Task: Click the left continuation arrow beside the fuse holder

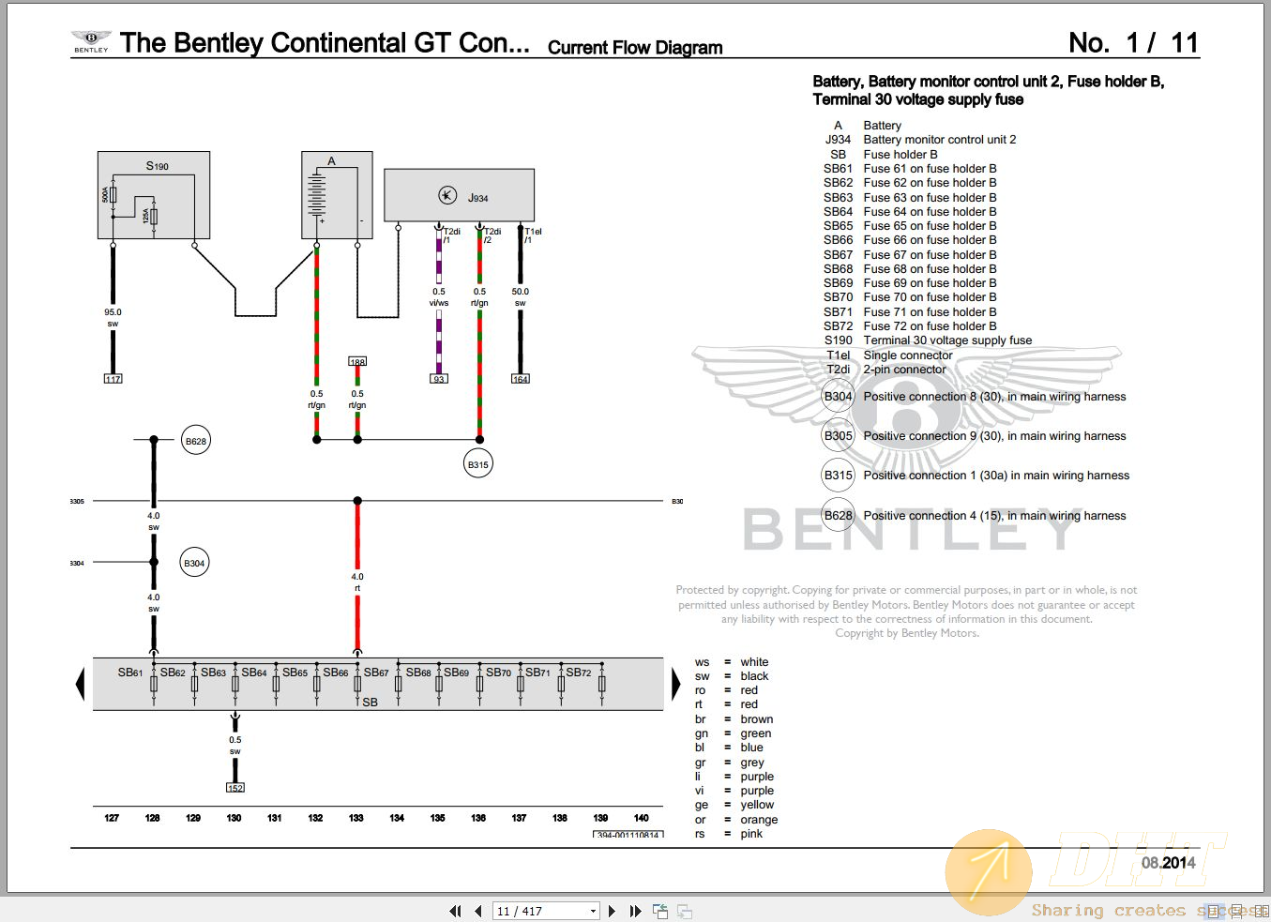Action: point(80,684)
